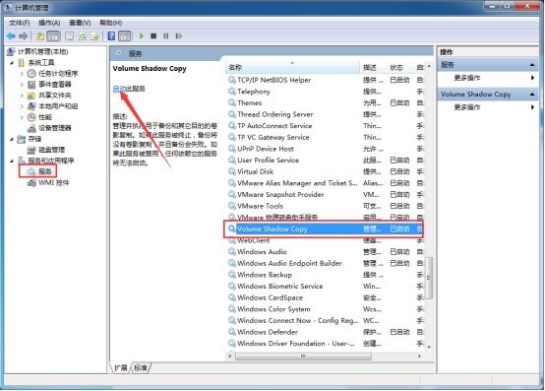545x391 pixels.
Task: Open the 文件(F) menu
Action: [19, 23]
